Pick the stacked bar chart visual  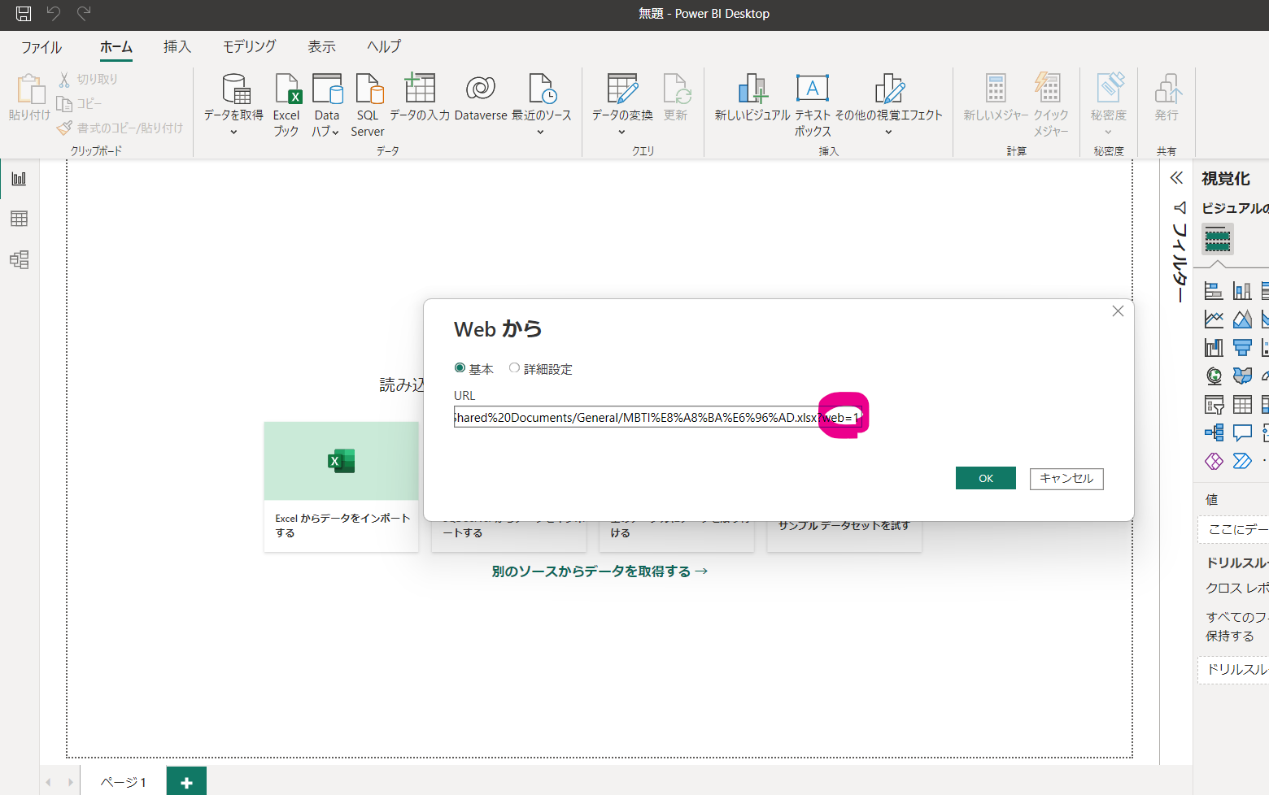(x=1214, y=291)
